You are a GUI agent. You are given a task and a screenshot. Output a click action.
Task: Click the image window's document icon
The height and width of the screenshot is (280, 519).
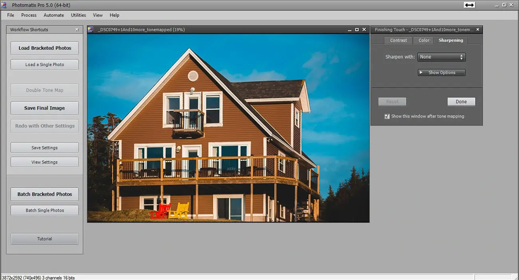point(91,30)
